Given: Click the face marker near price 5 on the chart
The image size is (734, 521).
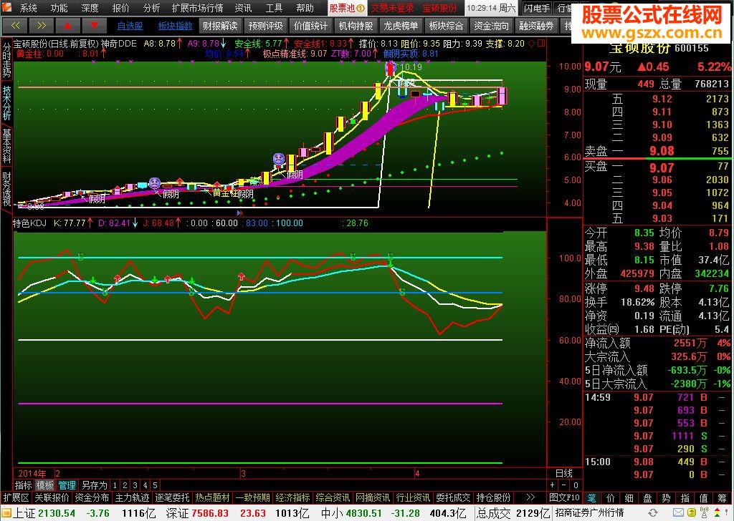Looking at the screenshot, I should click(155, 183).
